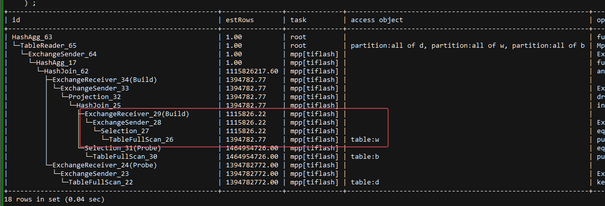Click the 1115826217.60 estRows value
This screenshot has width=605, height=206.
(252, 71)
